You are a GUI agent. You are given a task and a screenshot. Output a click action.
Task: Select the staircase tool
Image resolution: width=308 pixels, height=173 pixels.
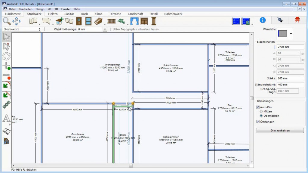98,21
